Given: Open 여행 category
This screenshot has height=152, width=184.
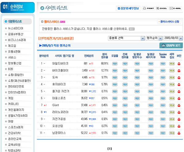Looking at the screenshot, I should (10, 122).
